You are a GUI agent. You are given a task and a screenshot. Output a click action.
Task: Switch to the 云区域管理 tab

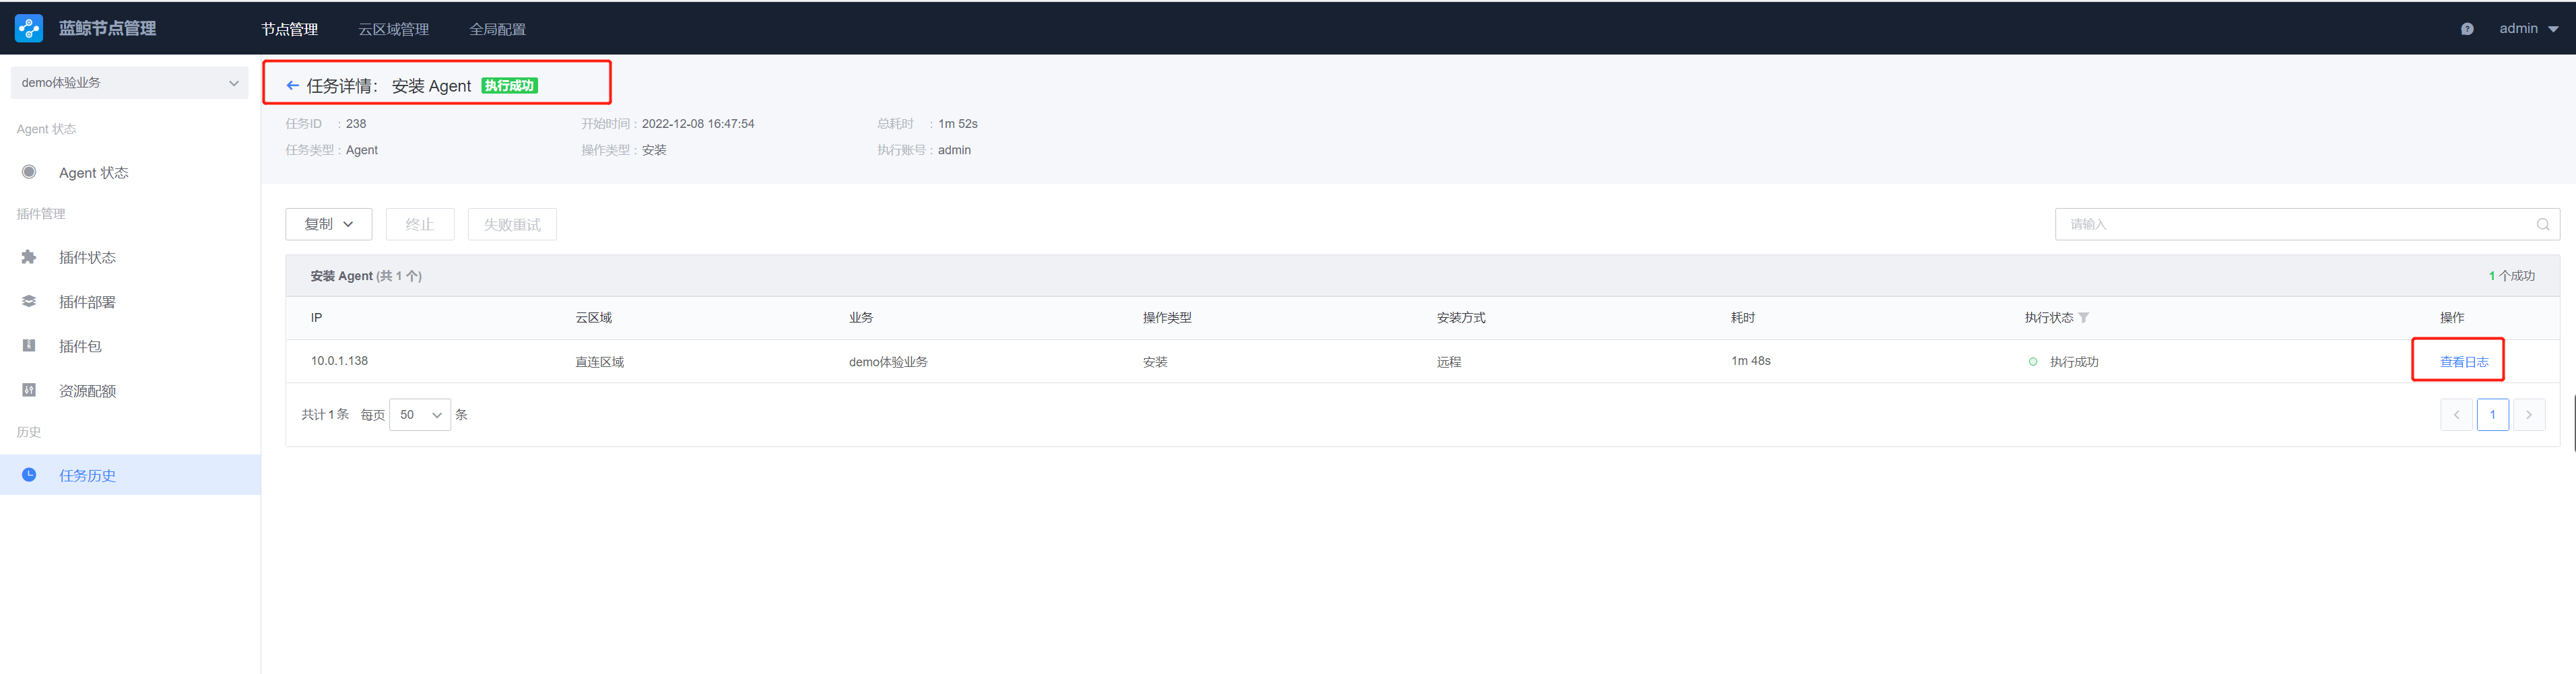click(393, 30)
